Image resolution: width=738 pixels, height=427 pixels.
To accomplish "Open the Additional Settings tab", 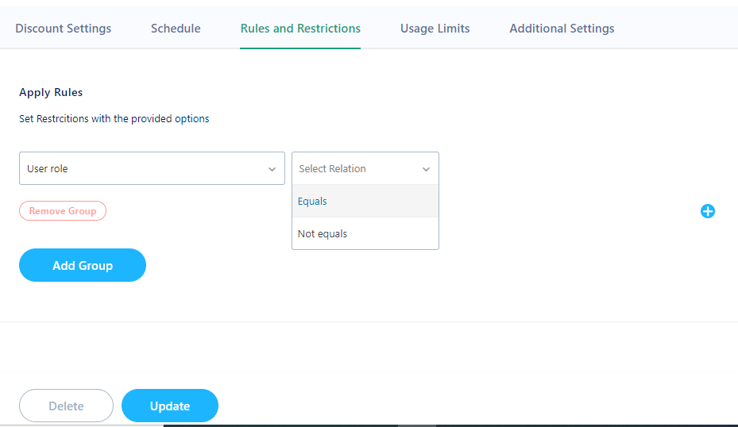I will click(562, 29).
